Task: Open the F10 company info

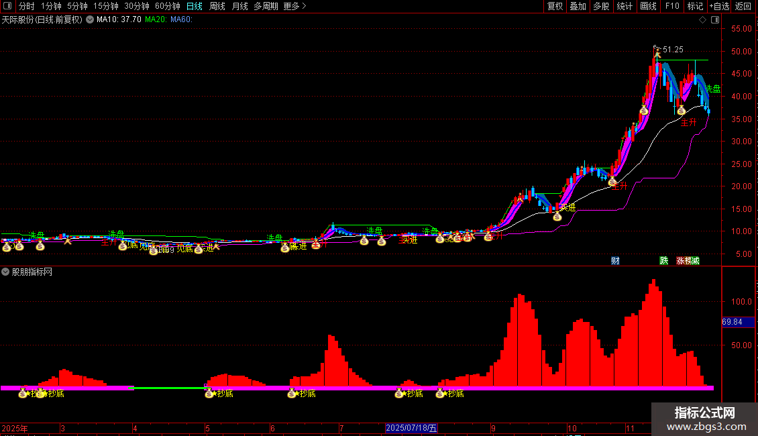Action: 671,6
